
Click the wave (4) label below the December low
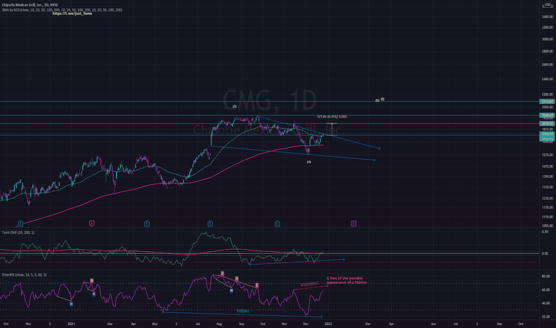[x=309, y=162]
